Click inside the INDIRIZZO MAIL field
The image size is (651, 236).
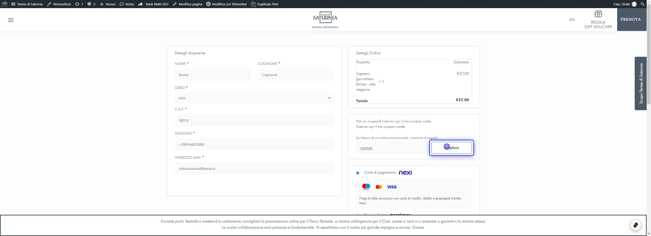click(254, 169)
